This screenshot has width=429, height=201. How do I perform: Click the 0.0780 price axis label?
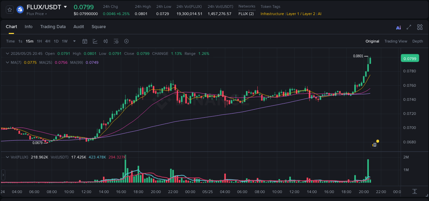coord(409,71)
